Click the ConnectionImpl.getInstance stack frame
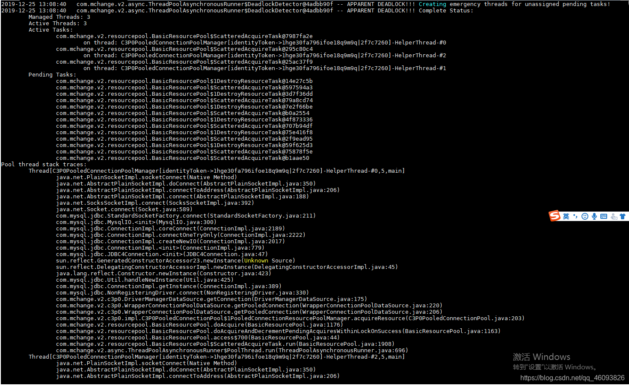Image resolution: width=629 pixels, height=386 pixels. 169,286
